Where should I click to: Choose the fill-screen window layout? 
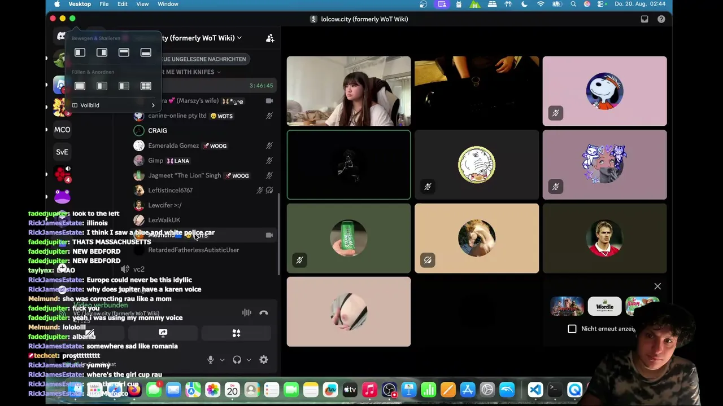pos(80,86)
